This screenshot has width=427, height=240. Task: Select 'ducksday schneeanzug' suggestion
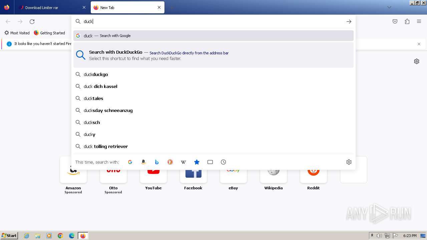point(213,110)
